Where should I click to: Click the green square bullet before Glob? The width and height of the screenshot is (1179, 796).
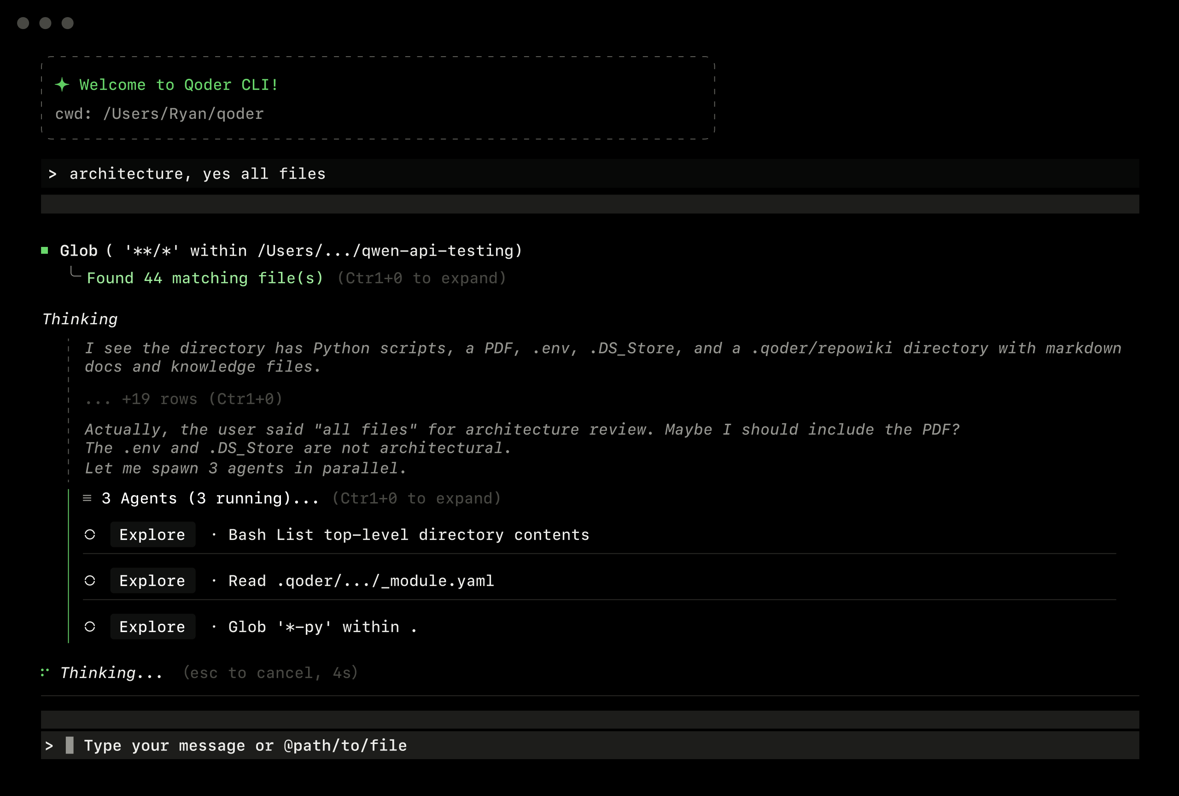tap(45, 250)
